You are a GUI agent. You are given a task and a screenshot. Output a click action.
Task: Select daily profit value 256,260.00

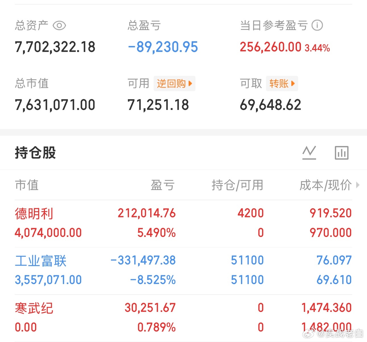point(271,47)
